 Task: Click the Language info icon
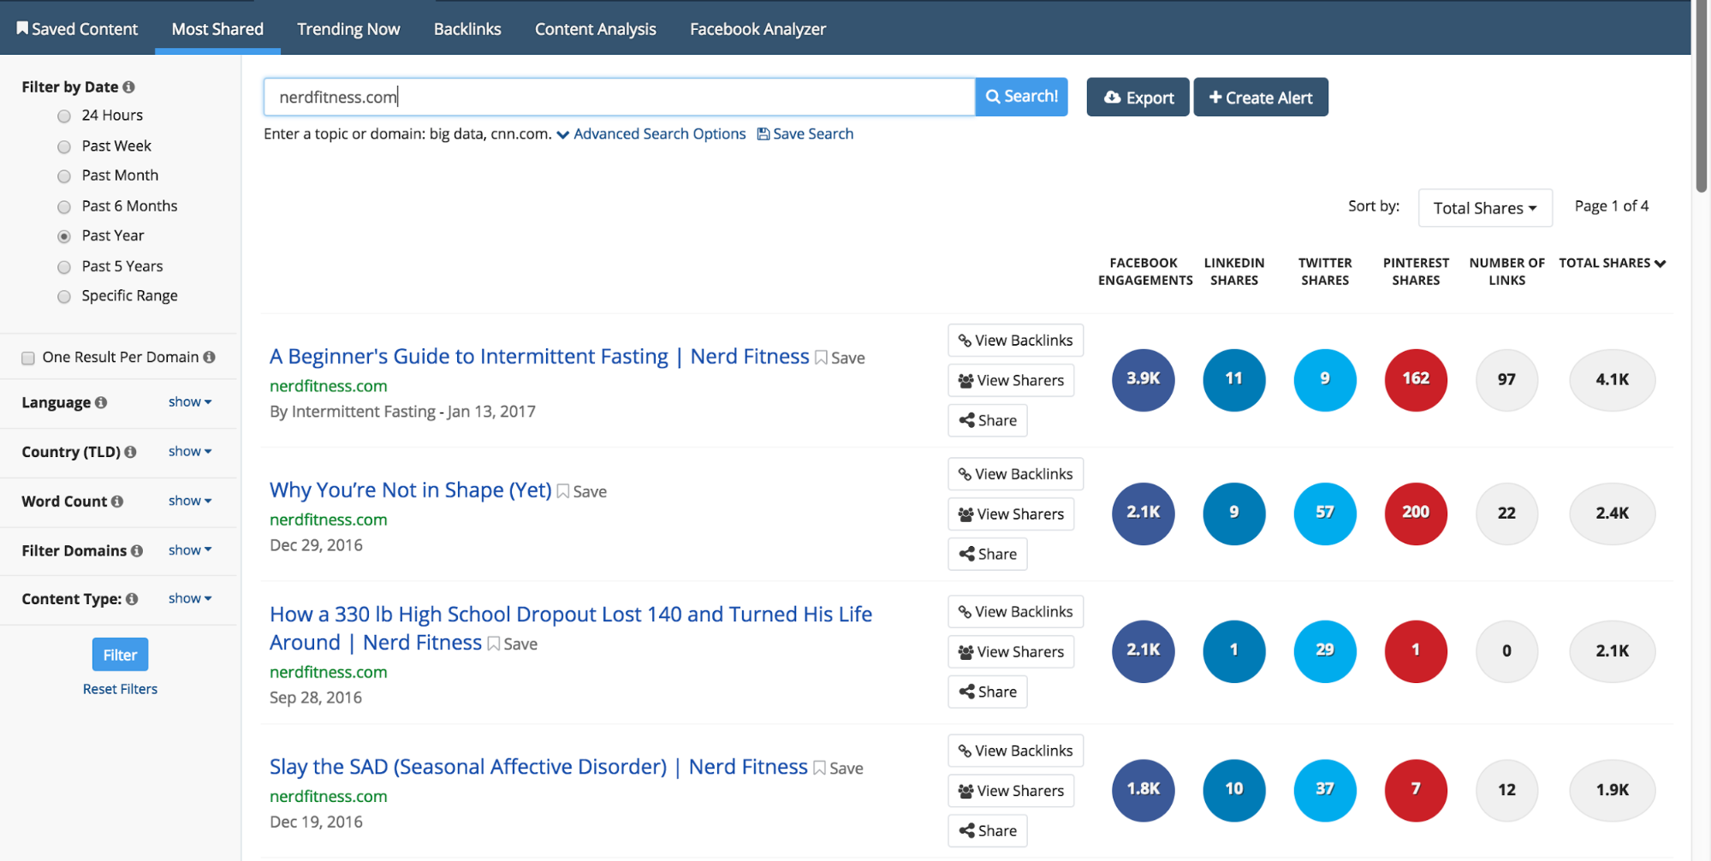click(x=101, y=402)
